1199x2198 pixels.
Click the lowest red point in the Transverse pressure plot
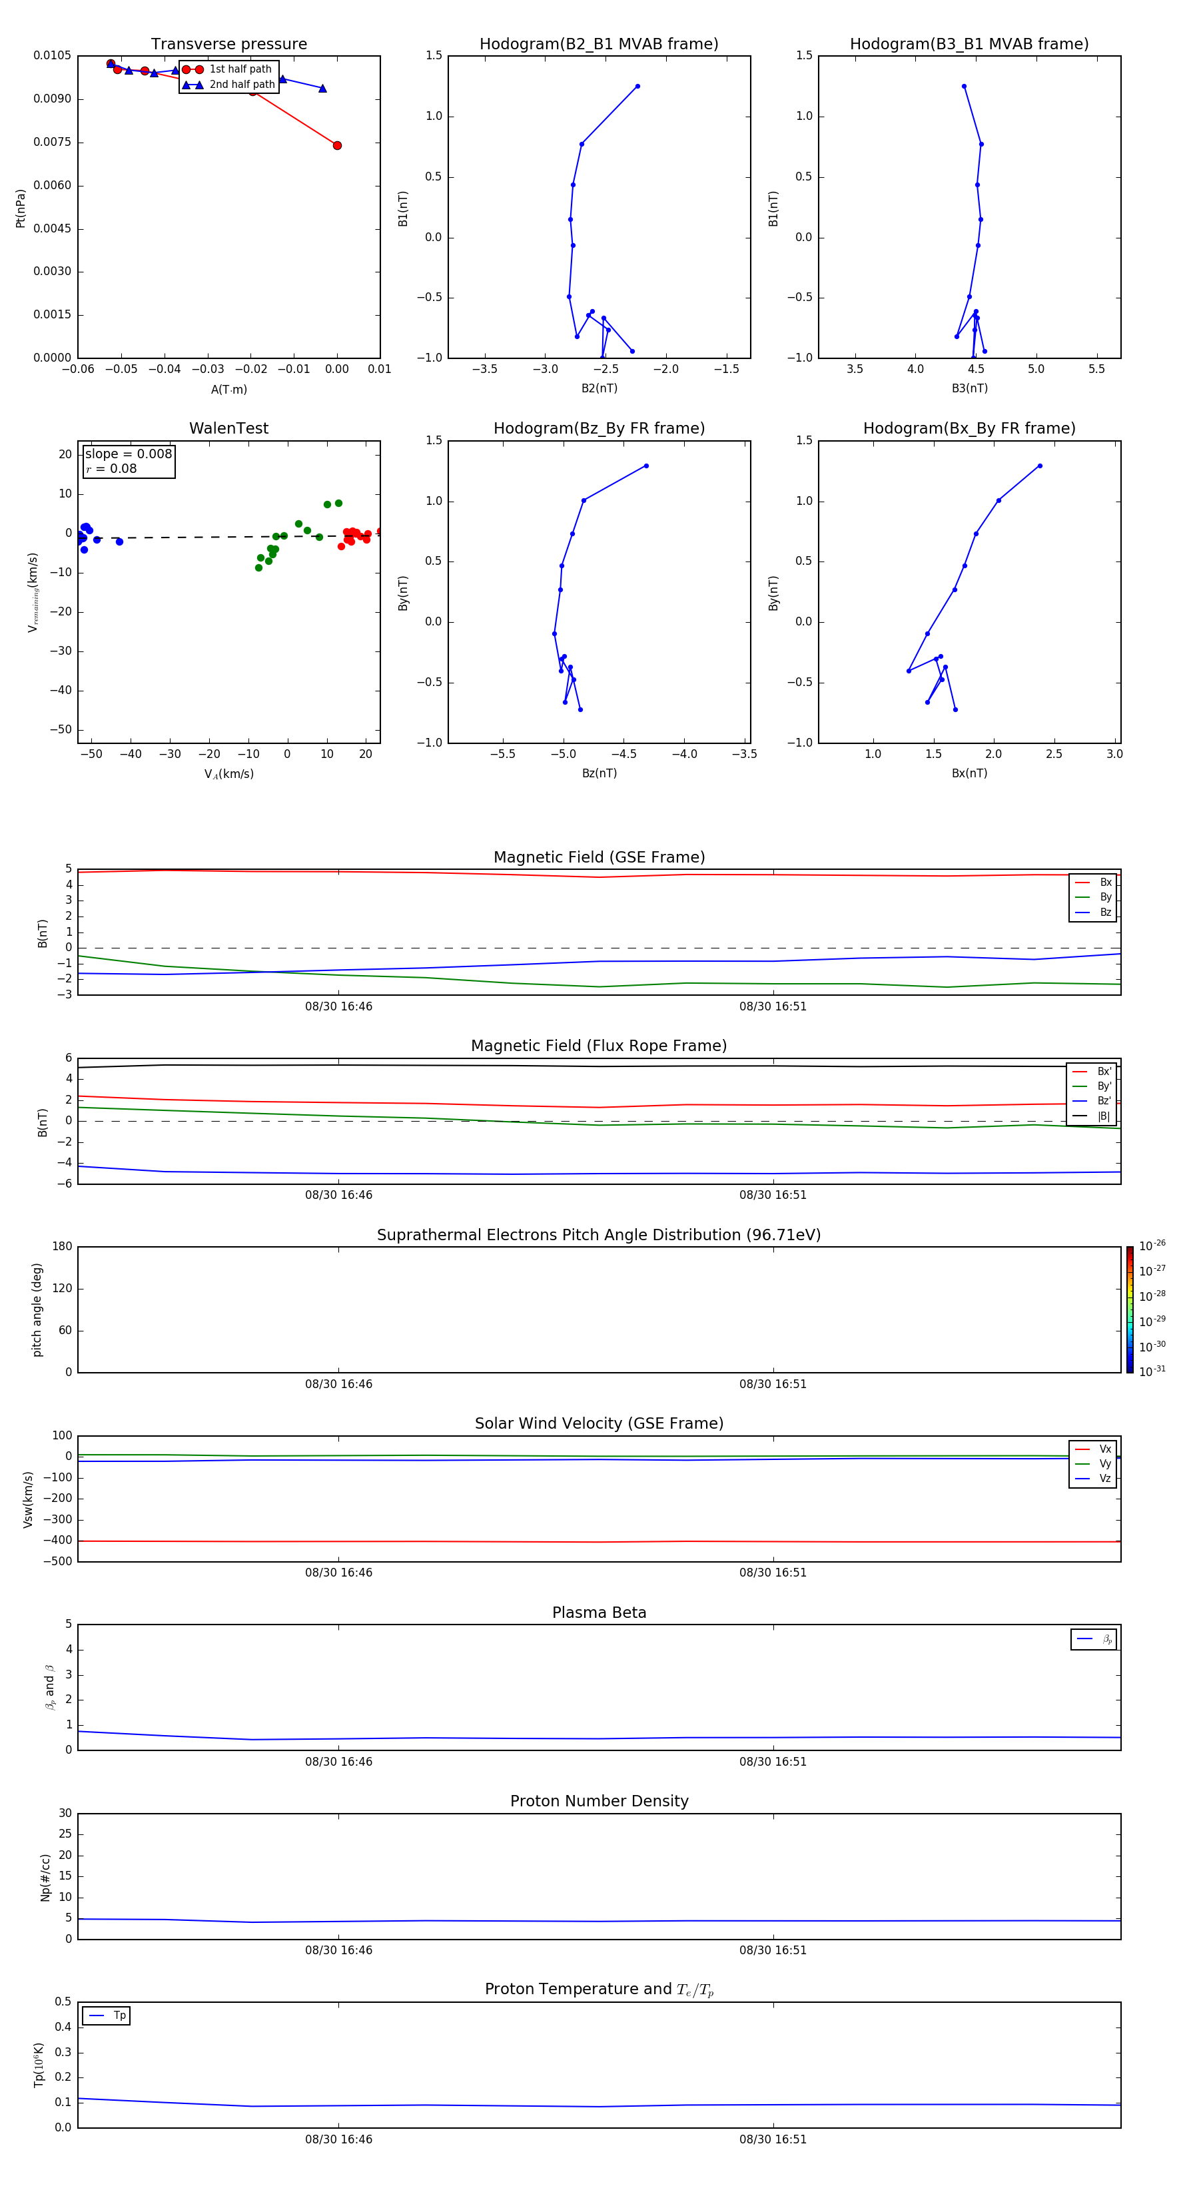click(x=337, y=146)
